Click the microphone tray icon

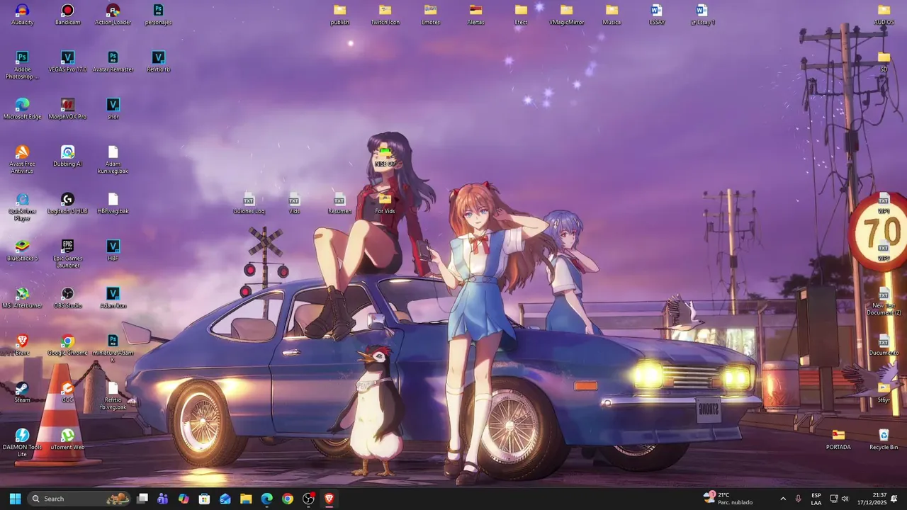tap(798, 499)
